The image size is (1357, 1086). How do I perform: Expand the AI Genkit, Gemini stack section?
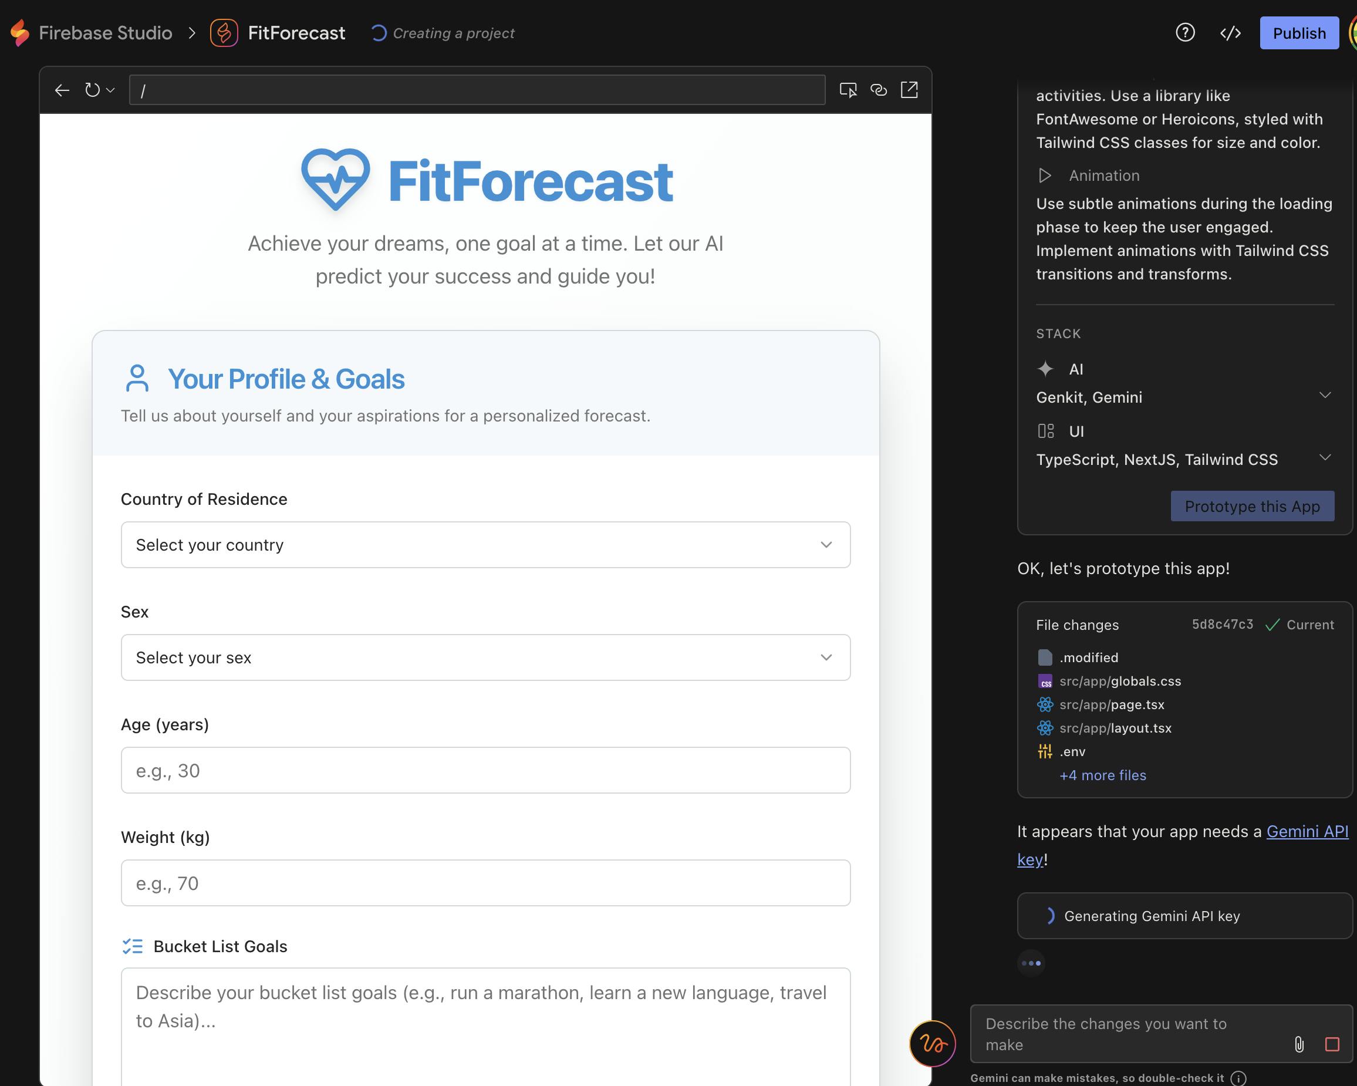[x=1324, y=396]
